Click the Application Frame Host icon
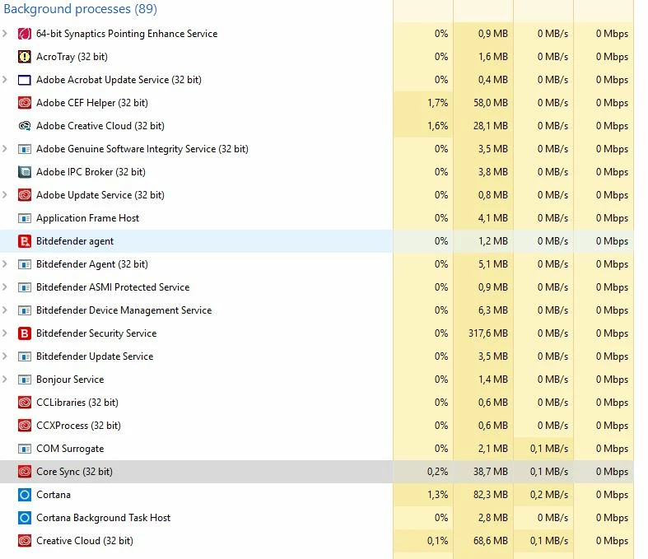The image size is (648, 559). [x=25, y=218]
